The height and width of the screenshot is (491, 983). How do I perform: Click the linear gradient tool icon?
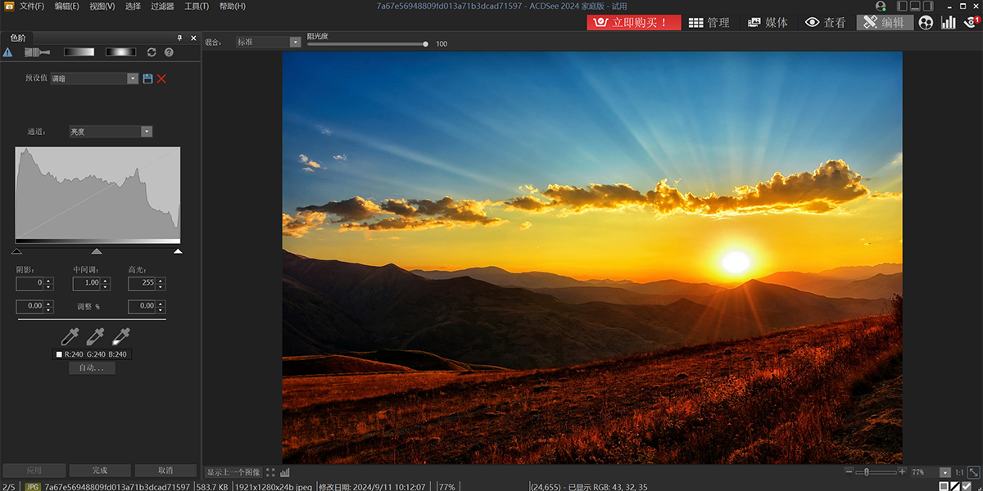pos(79,52)
